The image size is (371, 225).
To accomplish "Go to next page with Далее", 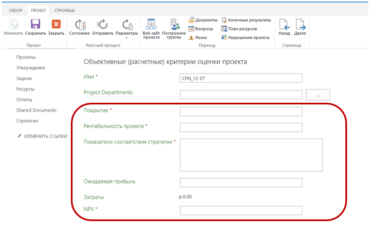I will point(300,27).
